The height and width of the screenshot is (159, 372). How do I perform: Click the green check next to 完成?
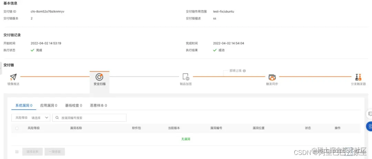pyautogui.click(x=32, y=50)
